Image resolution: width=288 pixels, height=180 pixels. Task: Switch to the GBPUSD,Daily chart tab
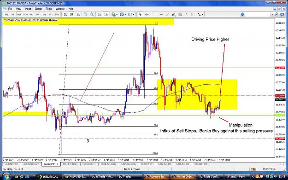[129, 164]
